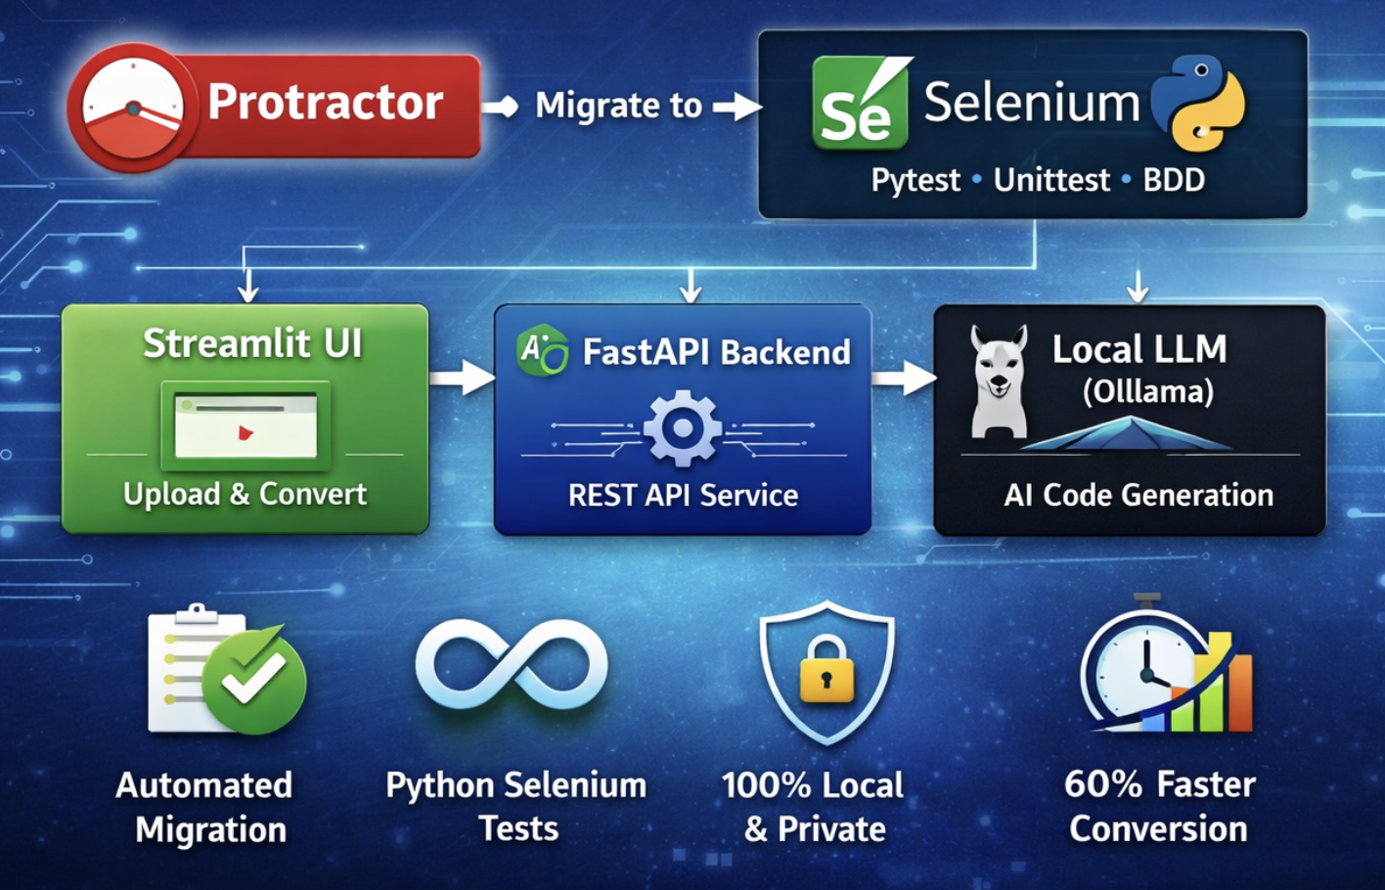Screen dimensions: 1385x890
Task: Click the 100% Local & Private caption
Action: click(813, 807)
